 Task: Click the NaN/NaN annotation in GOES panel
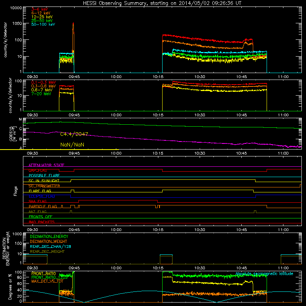click(72, 145)
